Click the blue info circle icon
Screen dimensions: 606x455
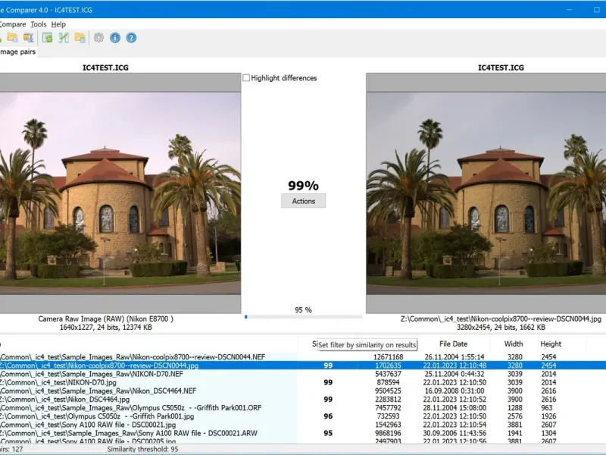[115, 38]
